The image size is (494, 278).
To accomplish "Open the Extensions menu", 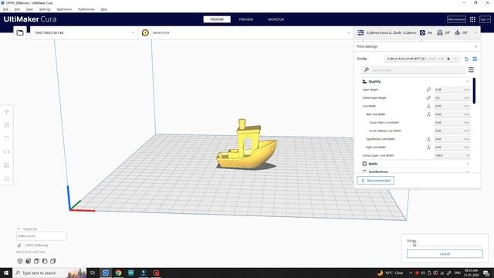I will [64, 9].
